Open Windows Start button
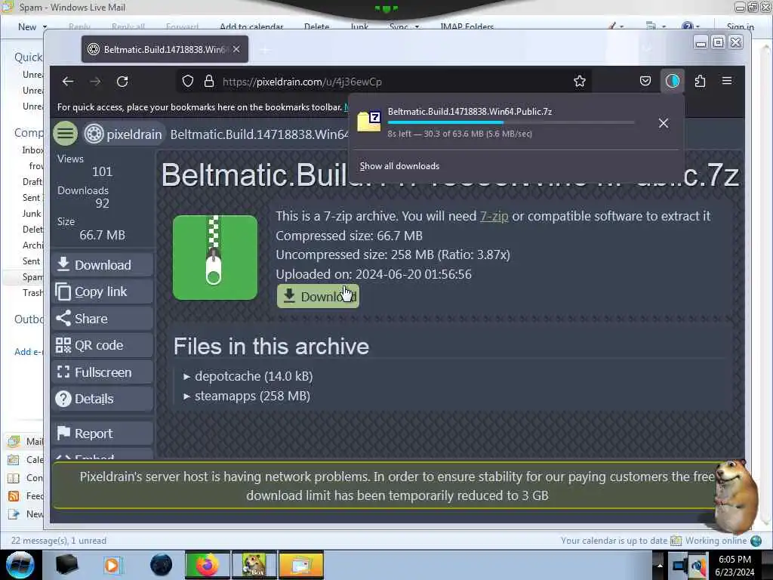 [x=20, y=565]
